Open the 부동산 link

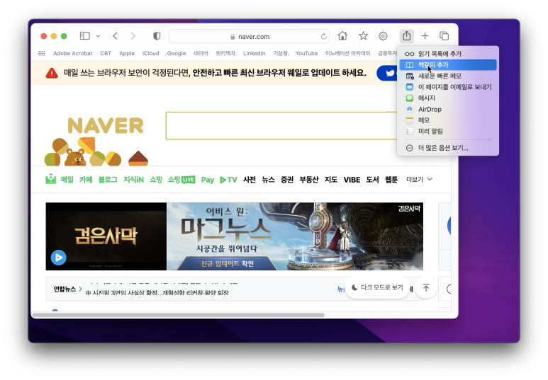309,180
